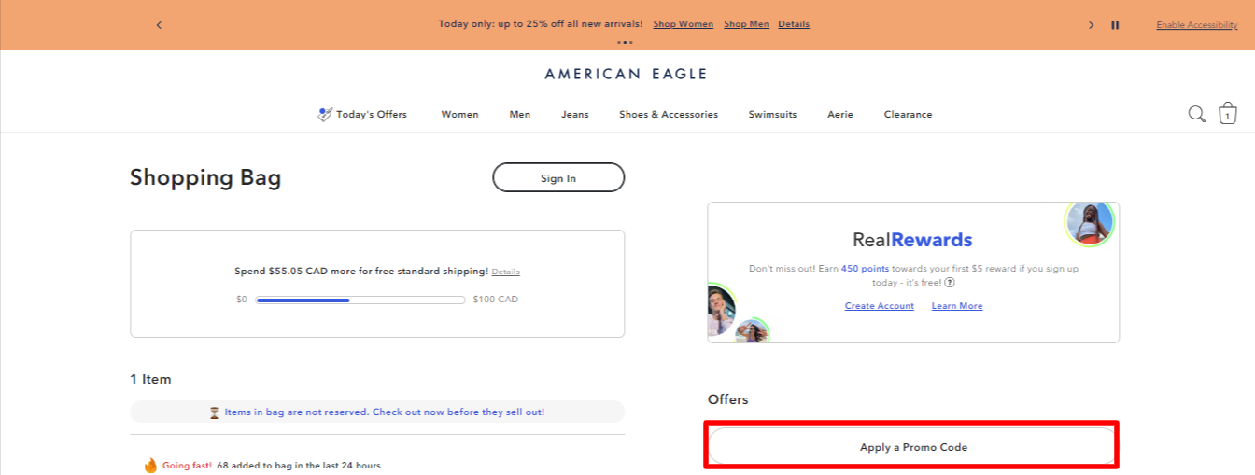Pause the rotating promo banner

[1115, 25]
